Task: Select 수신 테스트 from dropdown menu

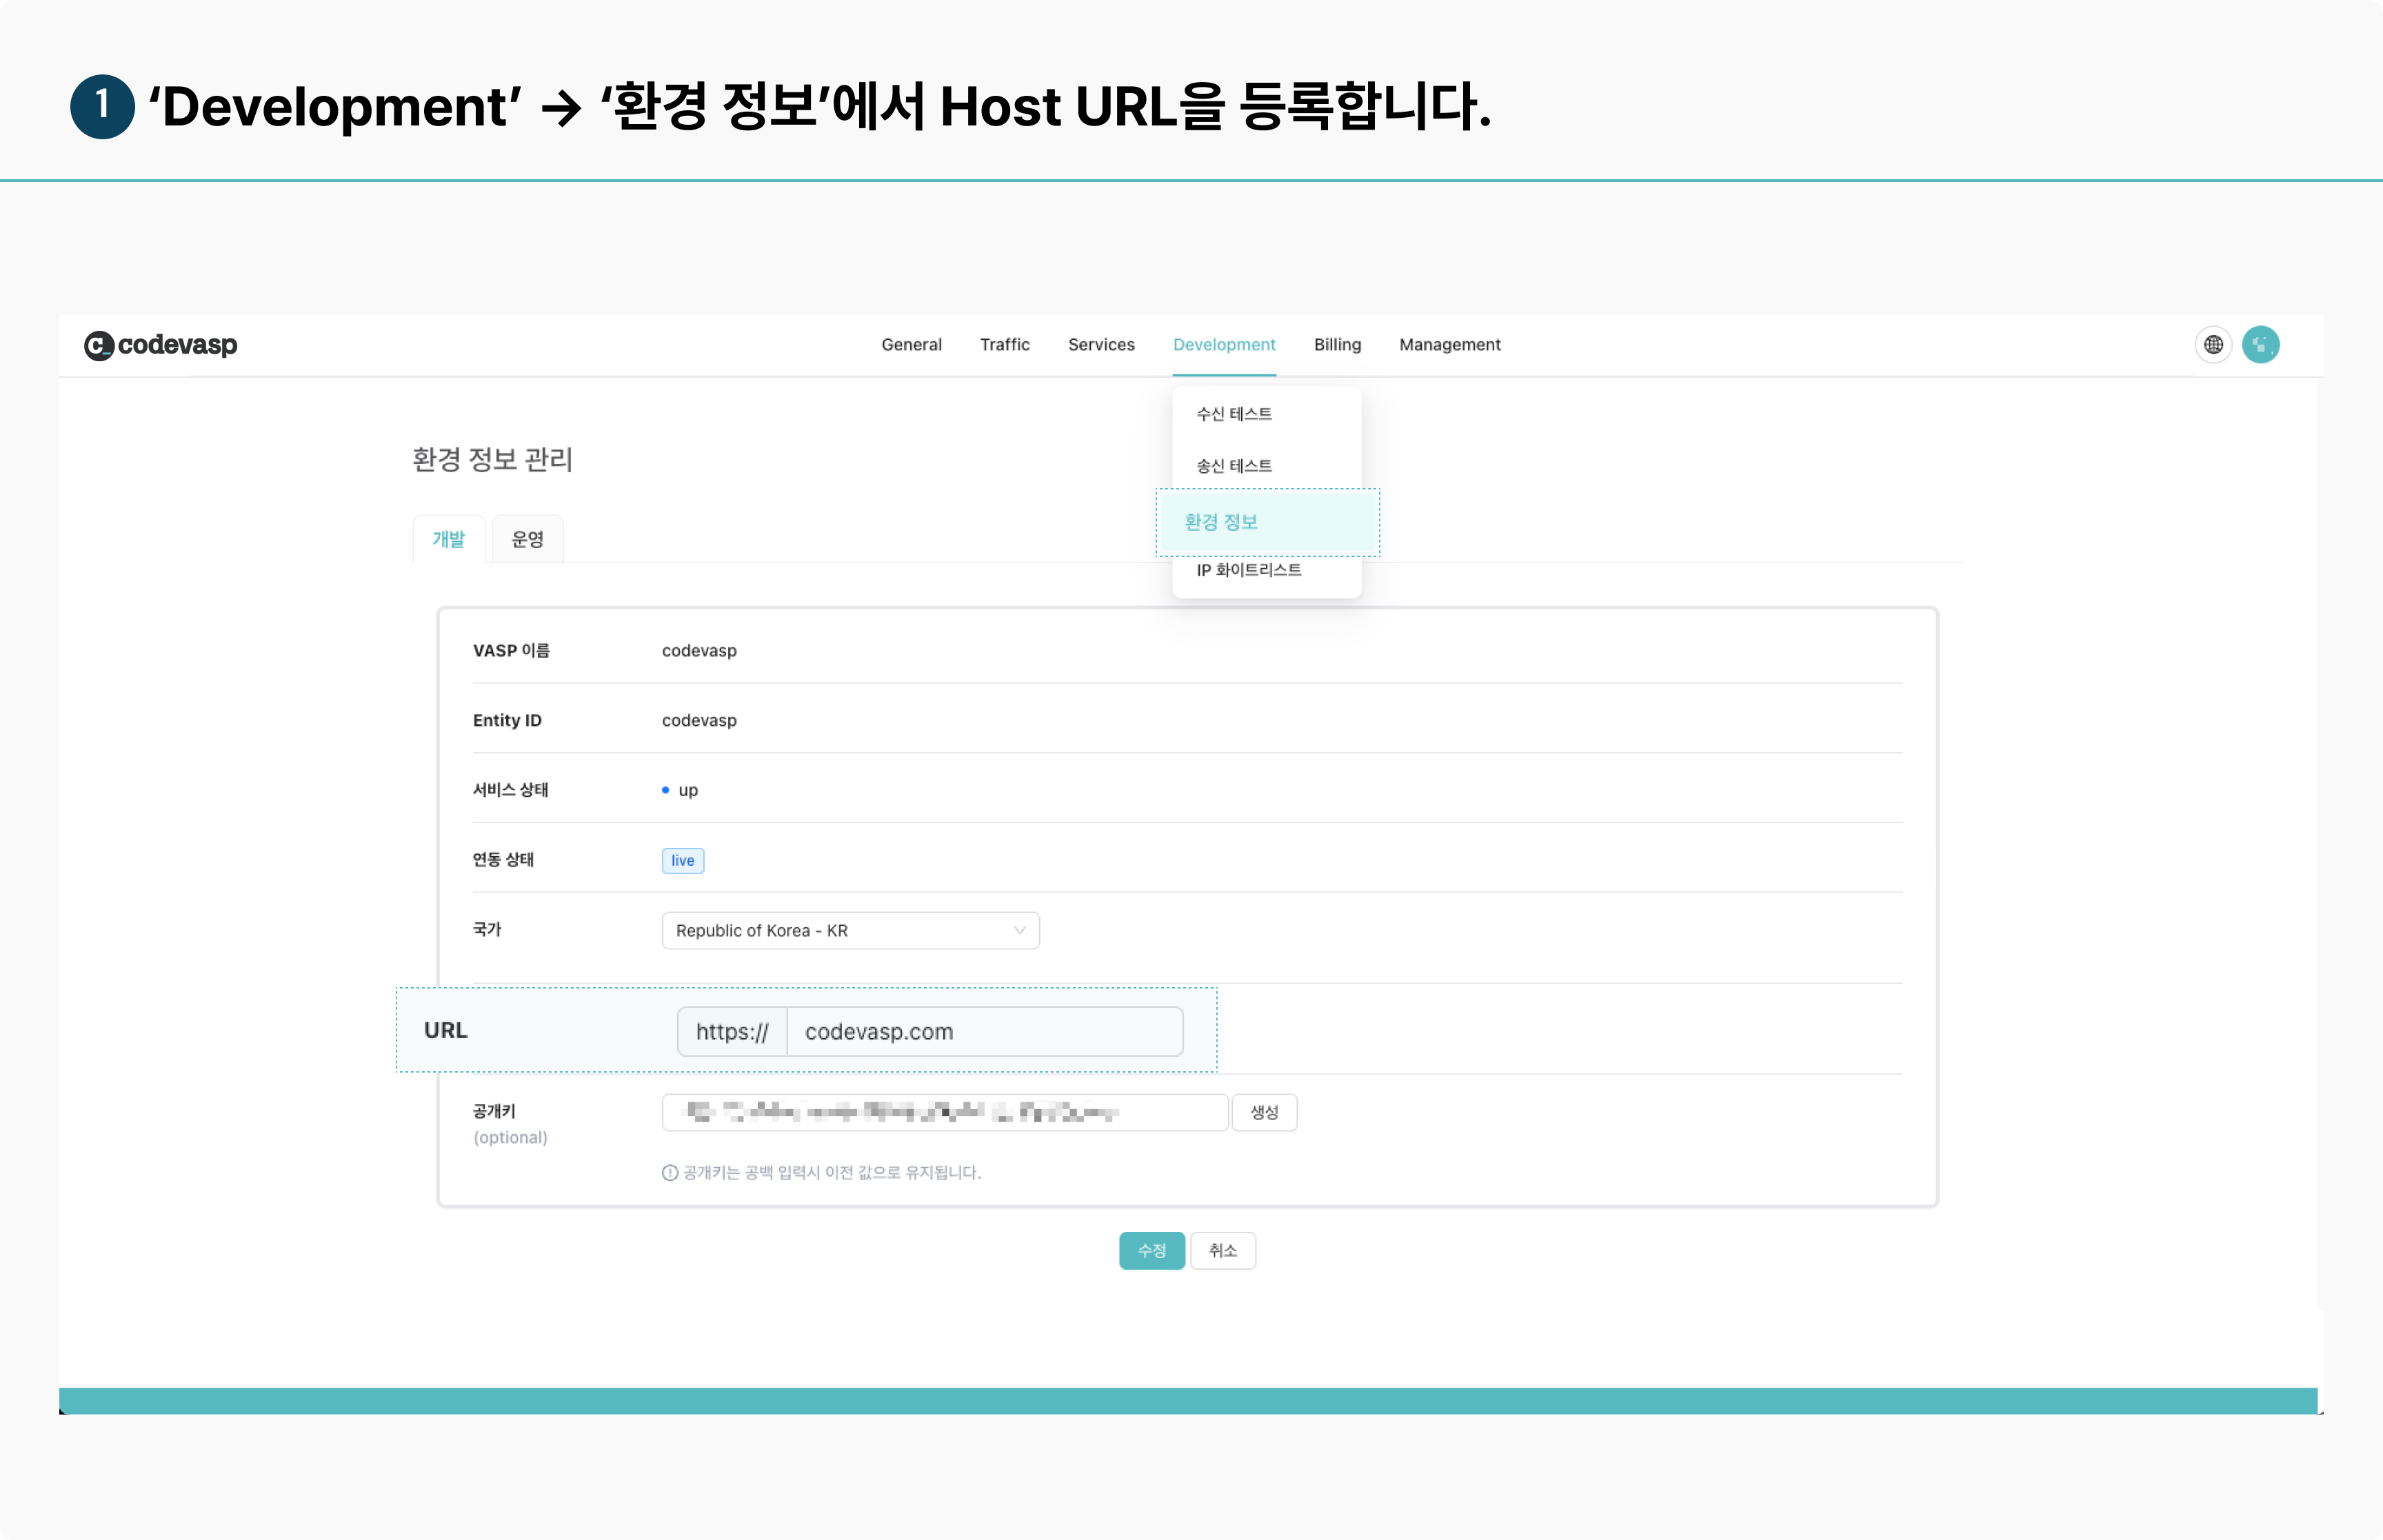Action: (x=1234, y=414)
